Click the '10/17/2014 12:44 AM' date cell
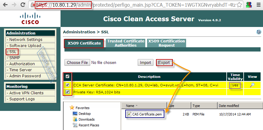Viewport: 263px width, 130px height. [x=235, y=114]
